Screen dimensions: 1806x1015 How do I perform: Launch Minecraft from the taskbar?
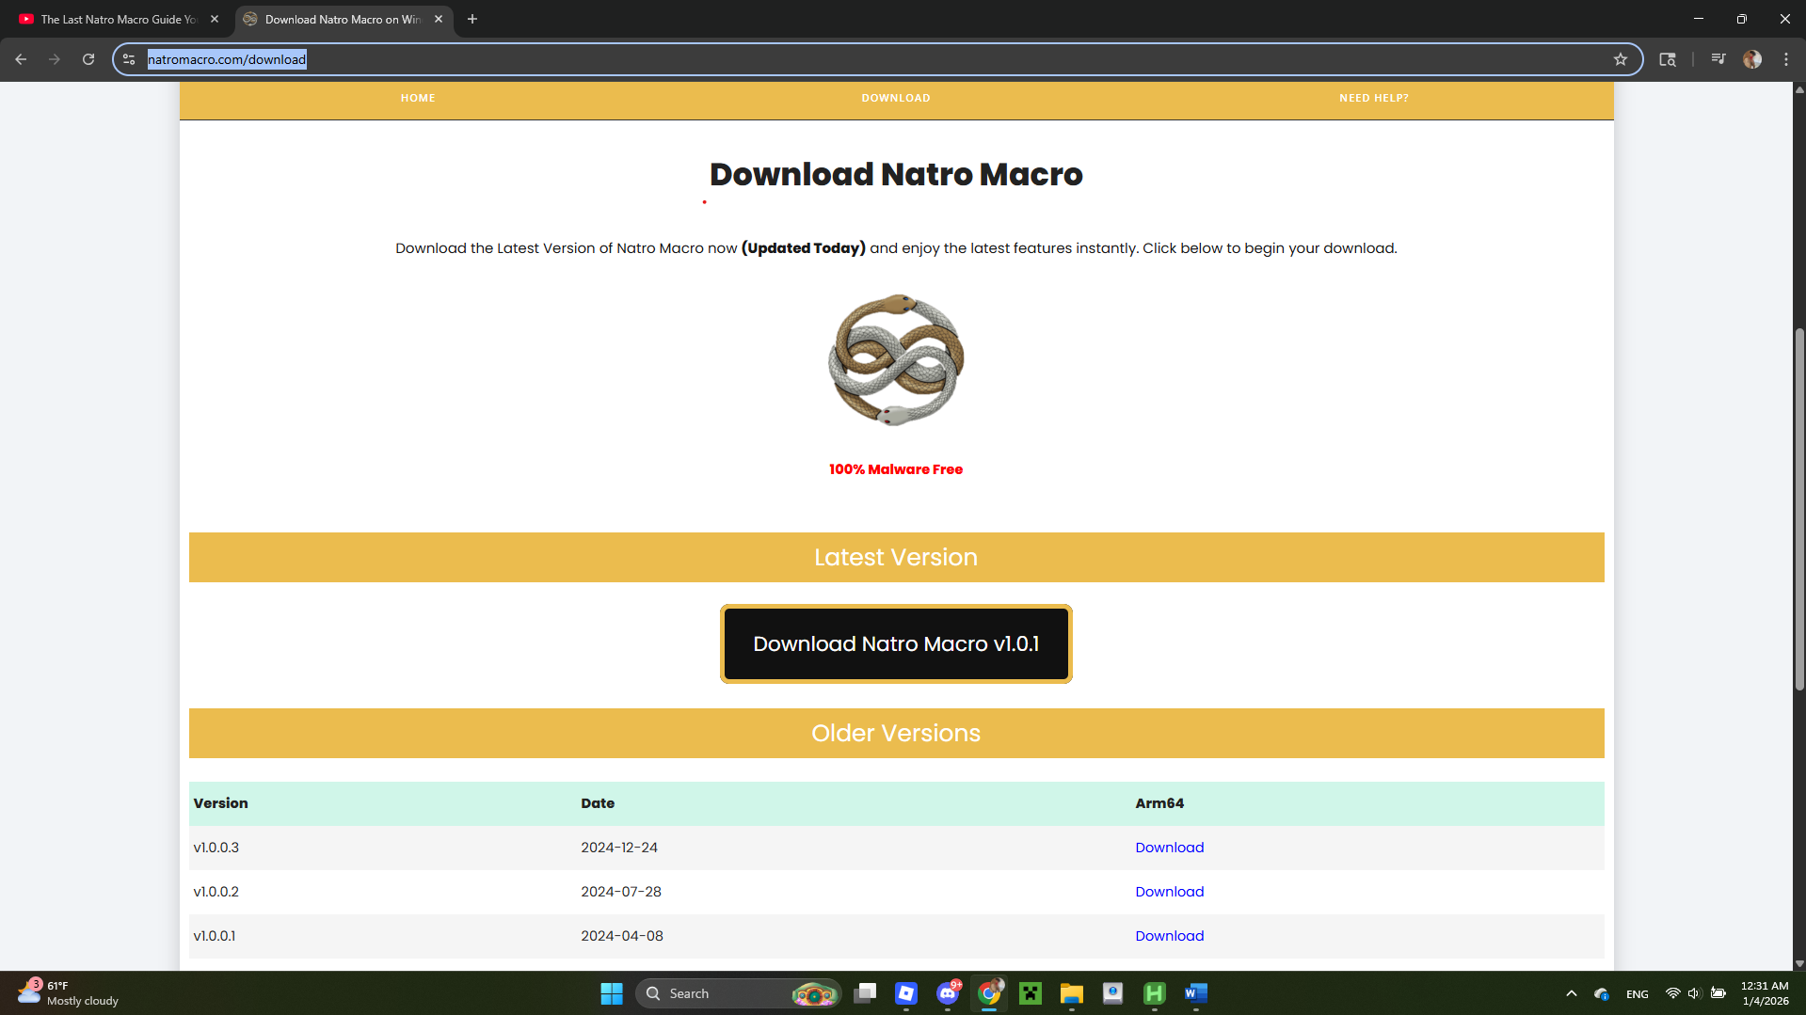pyautogui.click(x=1031, y=993)
